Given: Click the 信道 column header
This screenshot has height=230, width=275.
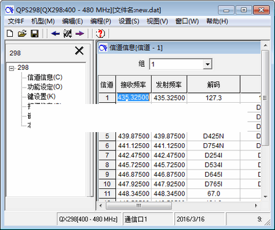Looking at the screenshot, I should coord(107,84).
